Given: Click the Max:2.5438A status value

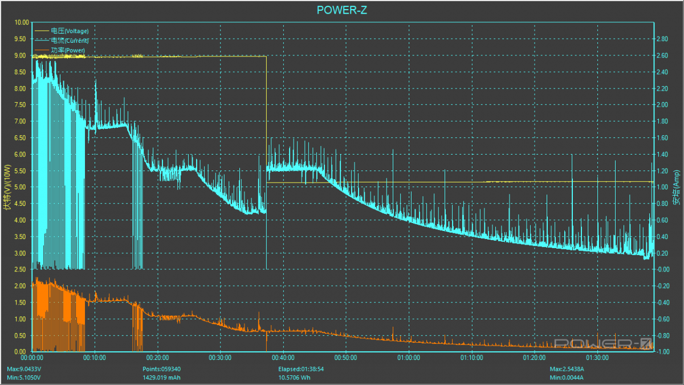Looking at the screenshot, I should (x=567, y=369).
